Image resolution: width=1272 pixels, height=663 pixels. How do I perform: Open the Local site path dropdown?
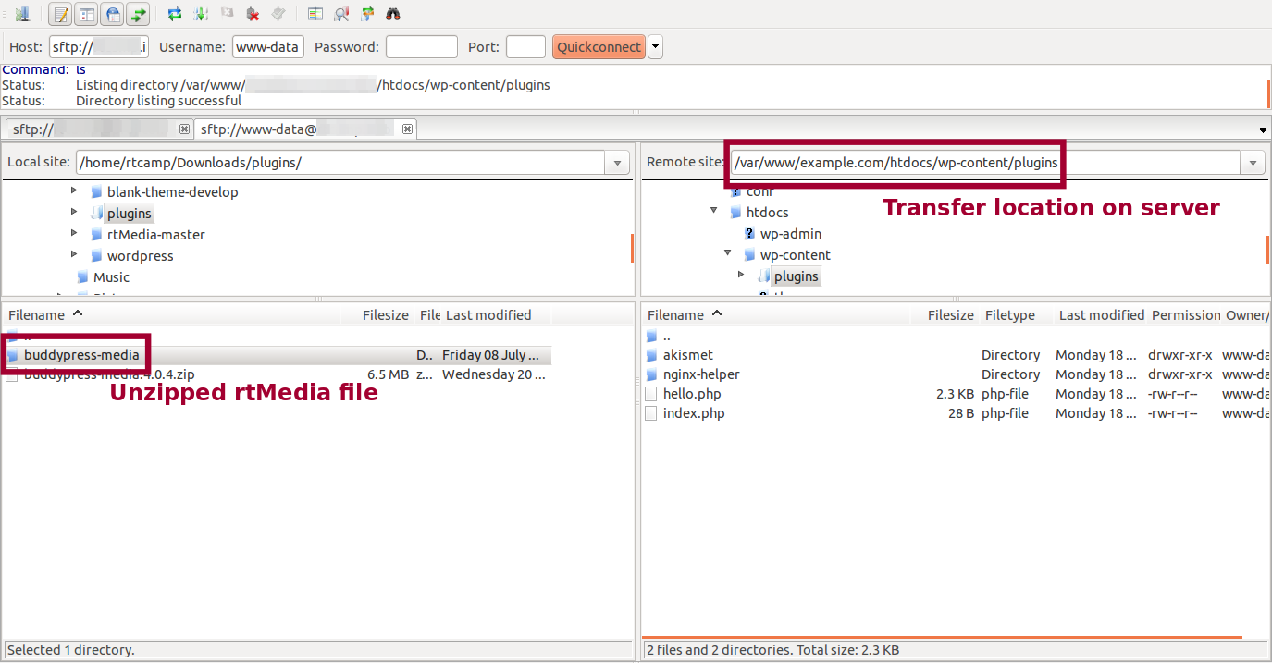point(617,164)
